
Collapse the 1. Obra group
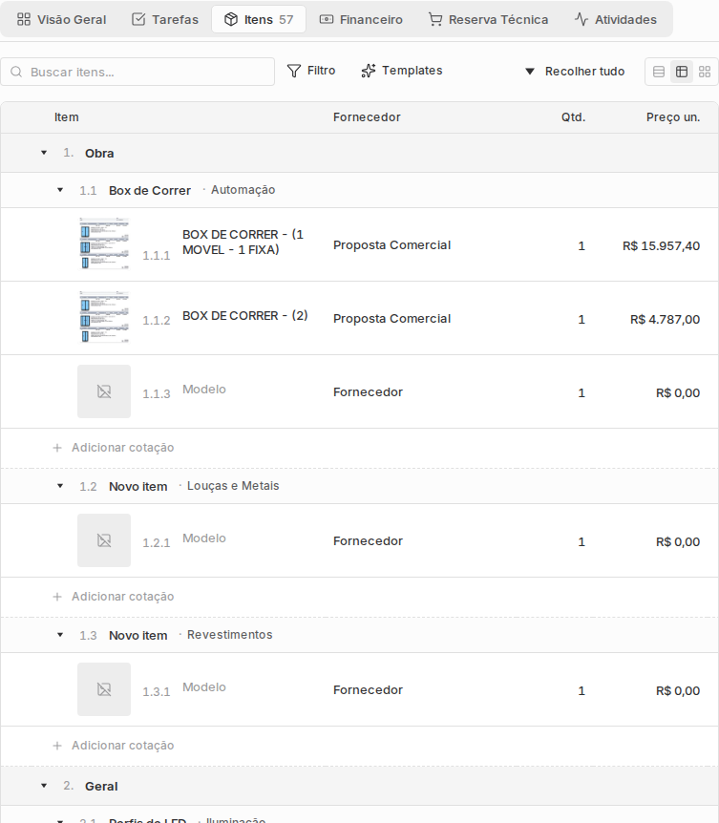[44, 153]
